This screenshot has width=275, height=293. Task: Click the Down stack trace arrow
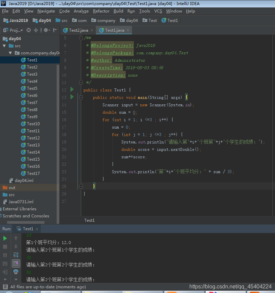[x=16, y=246]
